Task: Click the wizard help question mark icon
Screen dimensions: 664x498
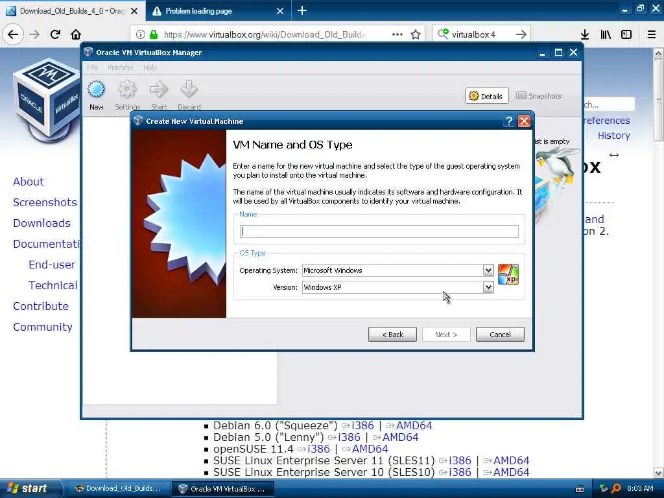Action: point(509,121)
